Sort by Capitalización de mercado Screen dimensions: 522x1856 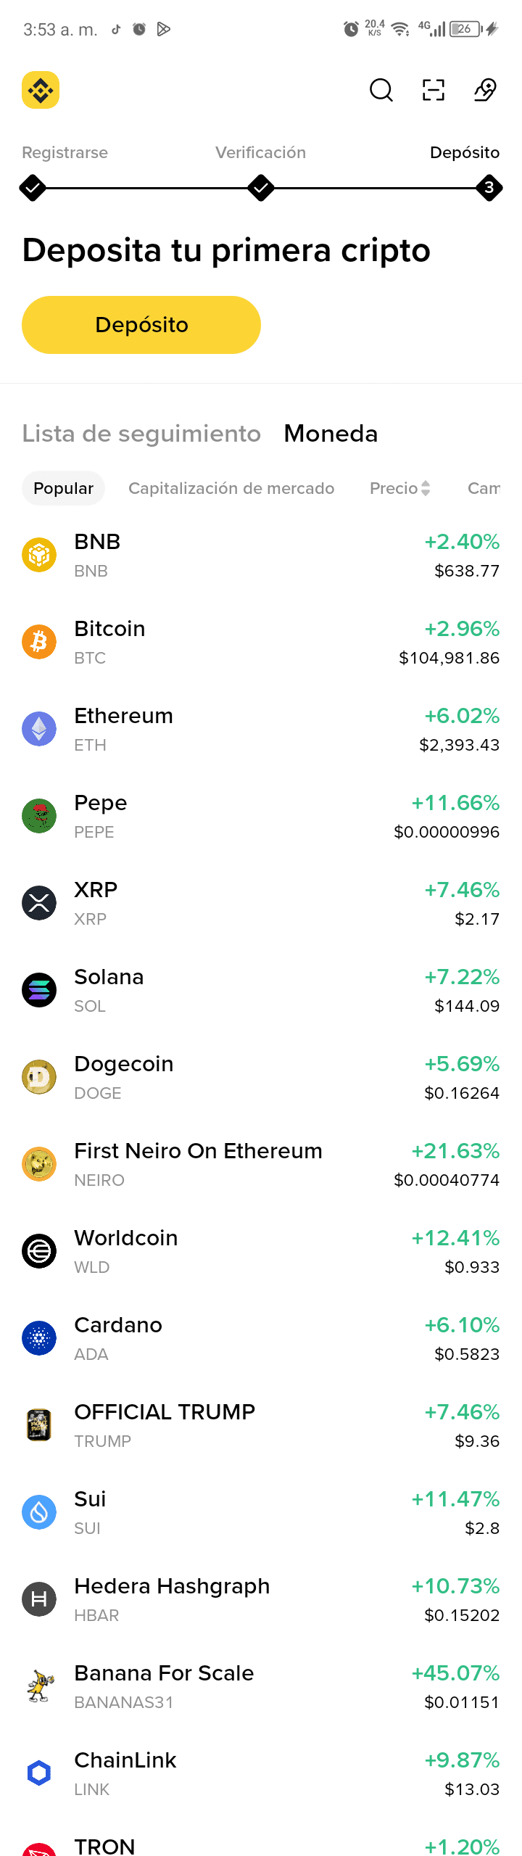pos(231,488)
